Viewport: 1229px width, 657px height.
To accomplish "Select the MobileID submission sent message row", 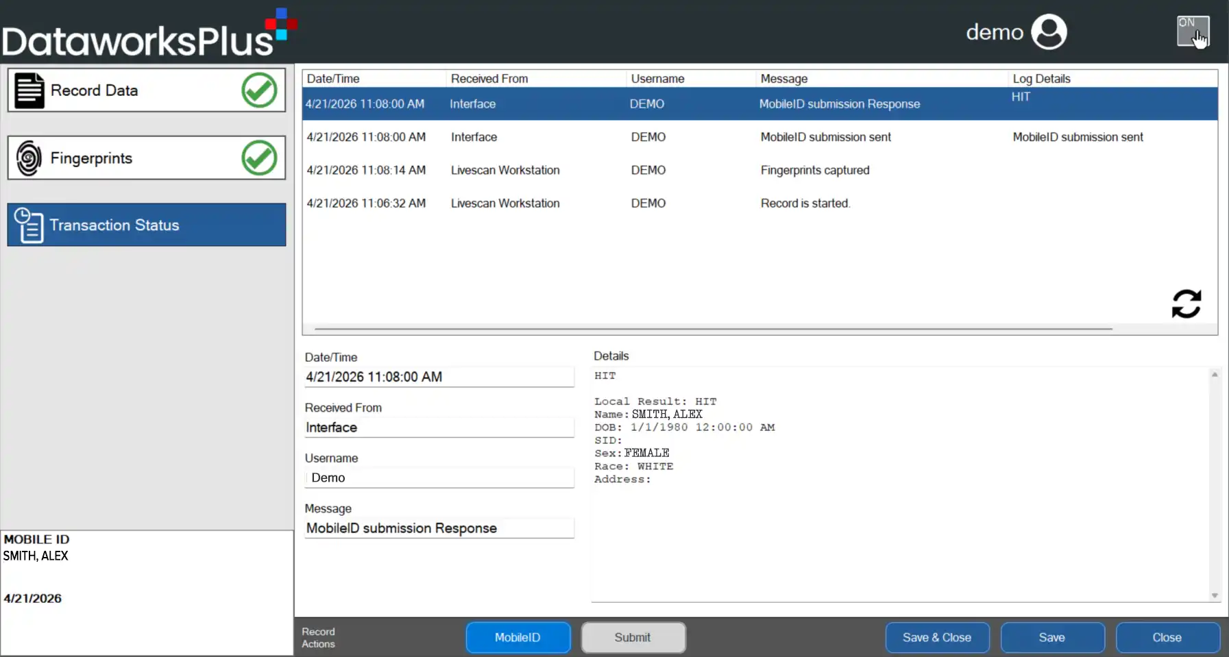I will 760,137.
